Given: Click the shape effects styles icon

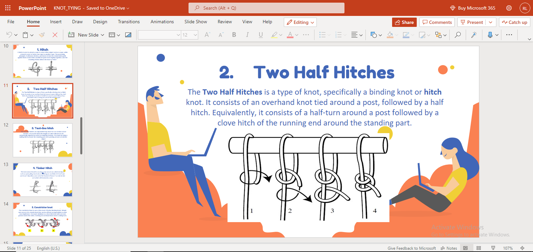Looking at the screenshot, I should tap(422, 35).
